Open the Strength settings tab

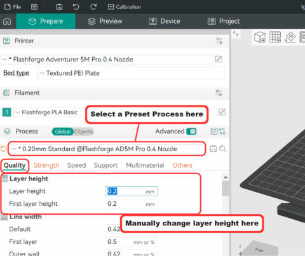(x=46, y=165)
